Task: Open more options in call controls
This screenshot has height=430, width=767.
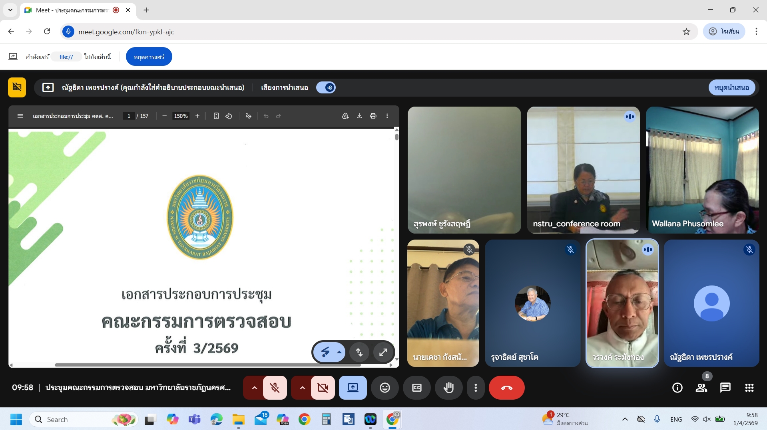Action: pyautogui.click(x=476, y=388)
